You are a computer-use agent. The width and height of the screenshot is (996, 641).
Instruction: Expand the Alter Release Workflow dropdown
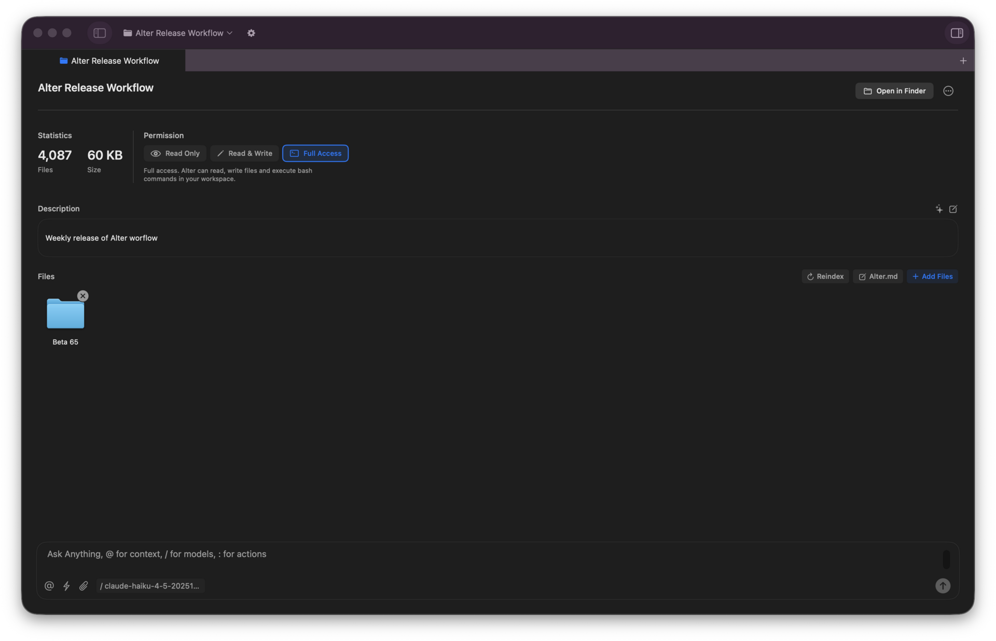click(x=178, y=33)
